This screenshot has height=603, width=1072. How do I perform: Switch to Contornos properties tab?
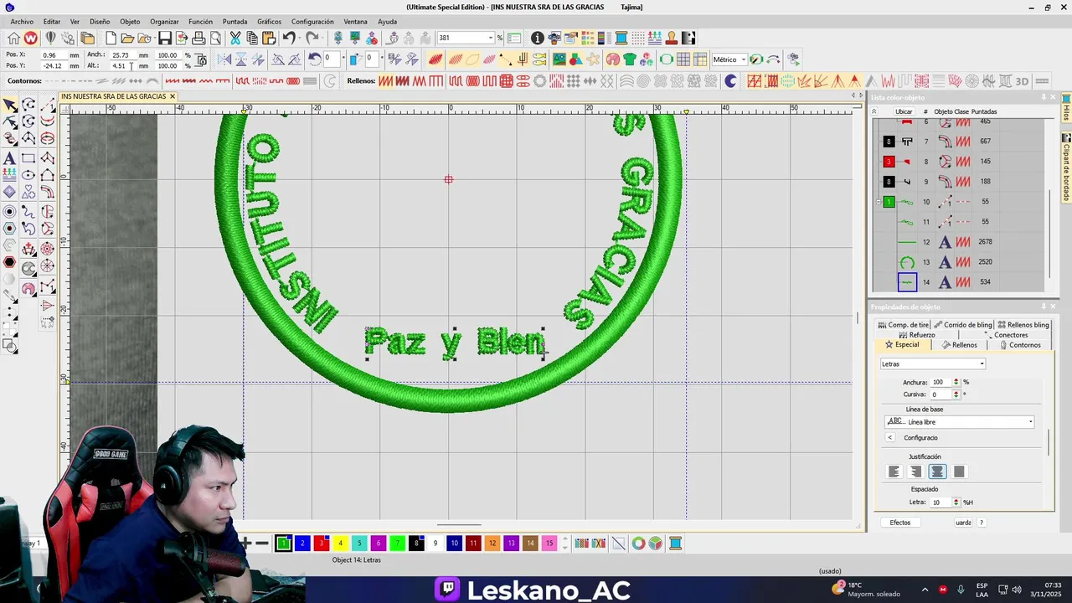click(x=1019, y=345)
